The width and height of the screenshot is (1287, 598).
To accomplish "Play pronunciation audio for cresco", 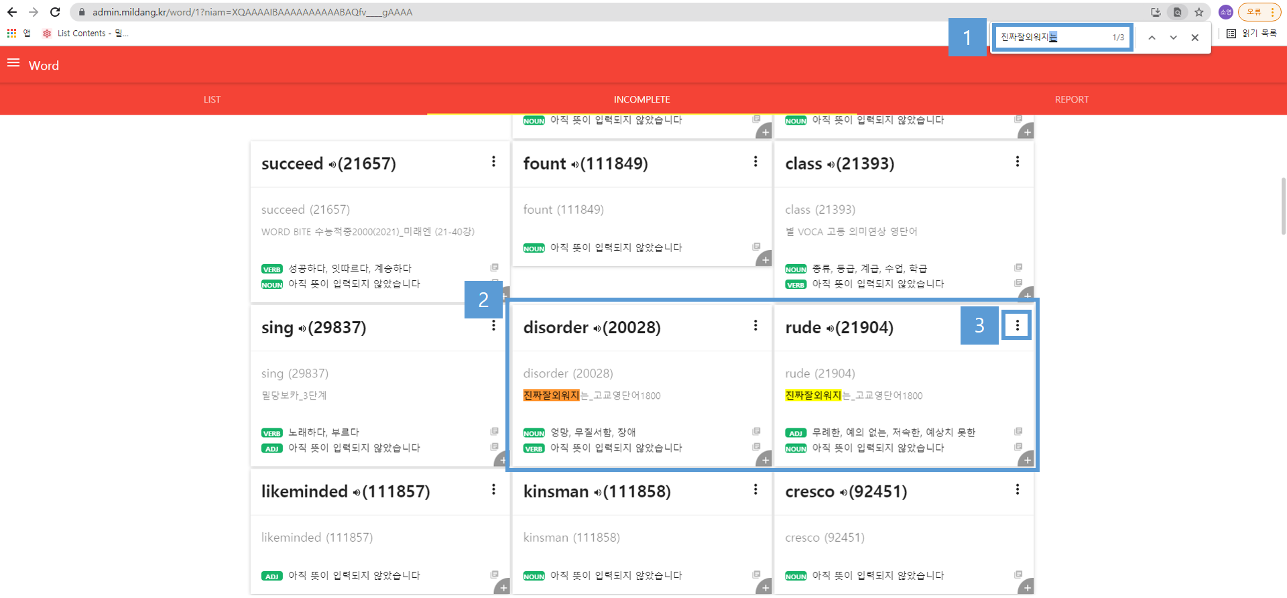I will pos(843,493).
